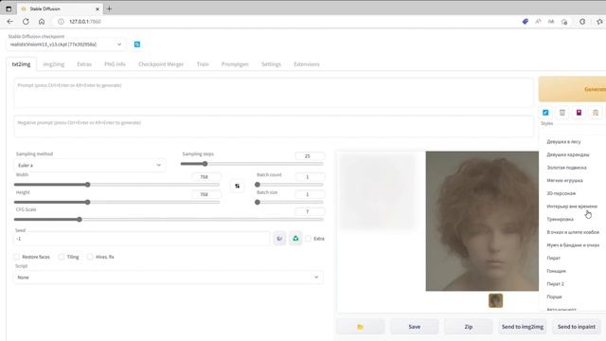Click the dice icon to randomize seed

click(279, 239)
